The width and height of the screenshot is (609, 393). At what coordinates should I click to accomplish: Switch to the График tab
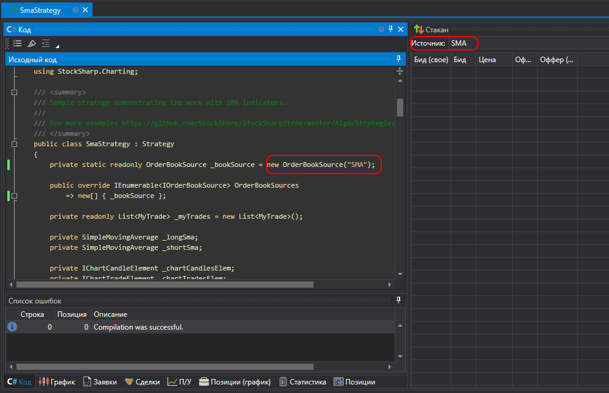click(x=57, y=381)
